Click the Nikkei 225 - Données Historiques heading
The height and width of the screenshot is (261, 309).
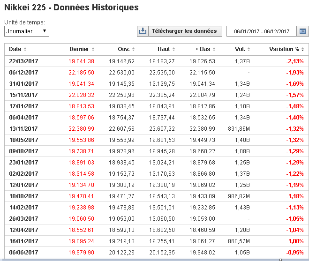coord(71,7)
